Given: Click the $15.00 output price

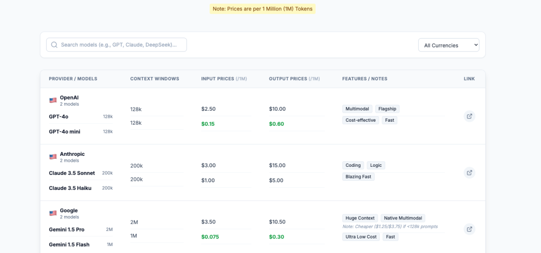Looking at the screenshot, I should (278, 165).
